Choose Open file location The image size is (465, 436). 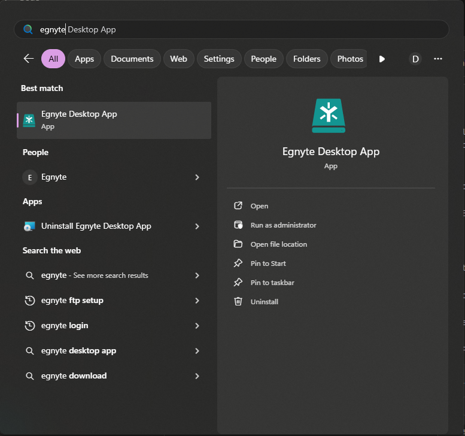coord(279,244)
